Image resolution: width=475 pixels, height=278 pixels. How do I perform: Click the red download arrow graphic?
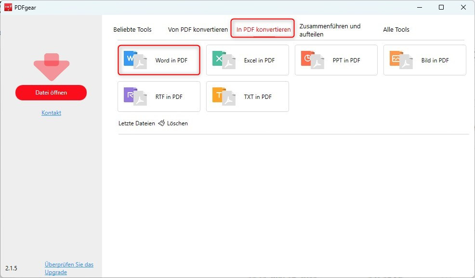(x=52, y=67)
